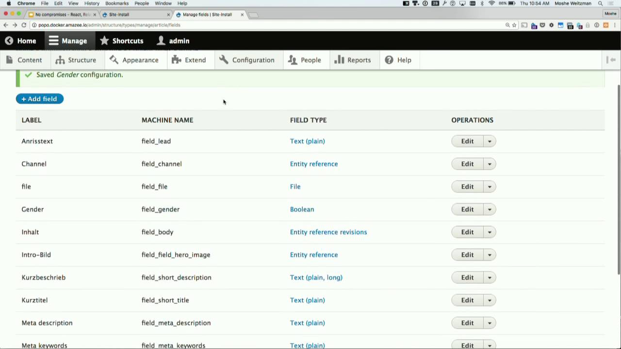The height and width of the screenshot is (349, 621).
Task: Go to the Extend puzzle-piece section
Action: pos(189,60)
